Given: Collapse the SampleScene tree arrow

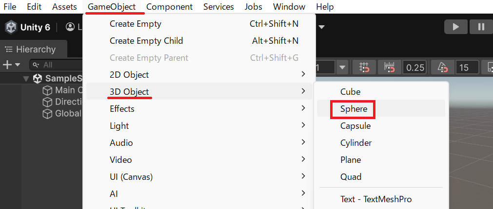Looking at the screenshot, I should (26, 79).
